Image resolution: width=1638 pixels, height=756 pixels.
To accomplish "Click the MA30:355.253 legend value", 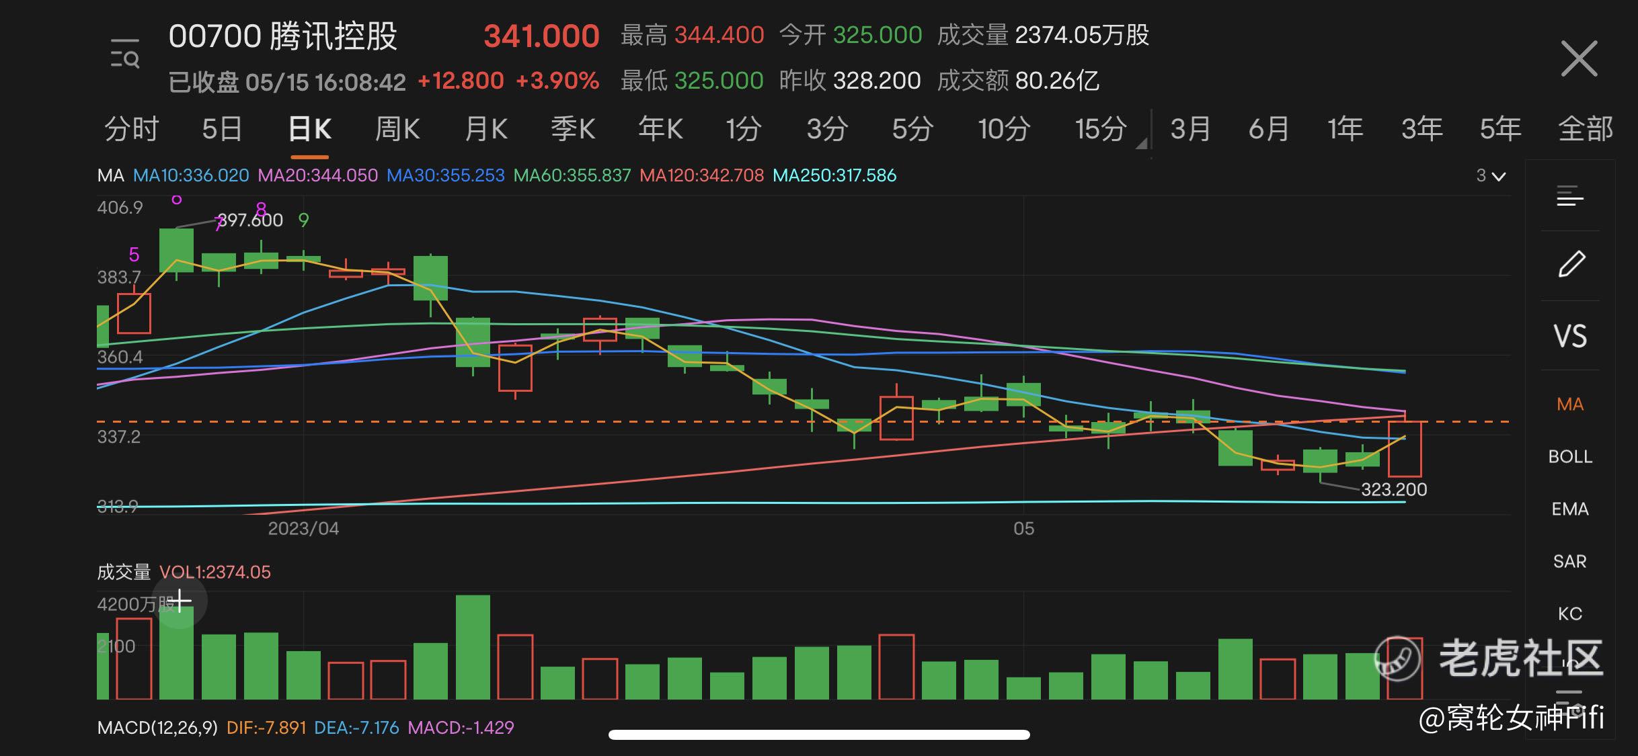I will click(446, 175).
